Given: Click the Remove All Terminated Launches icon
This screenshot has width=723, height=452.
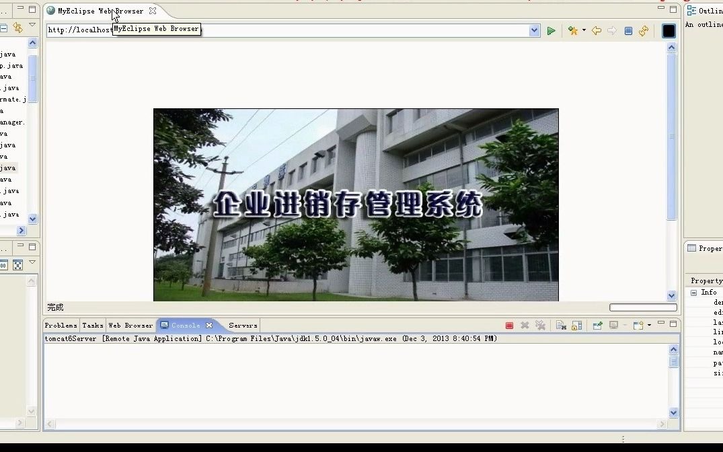Looking at the screenshot, I should pos(540,325).
